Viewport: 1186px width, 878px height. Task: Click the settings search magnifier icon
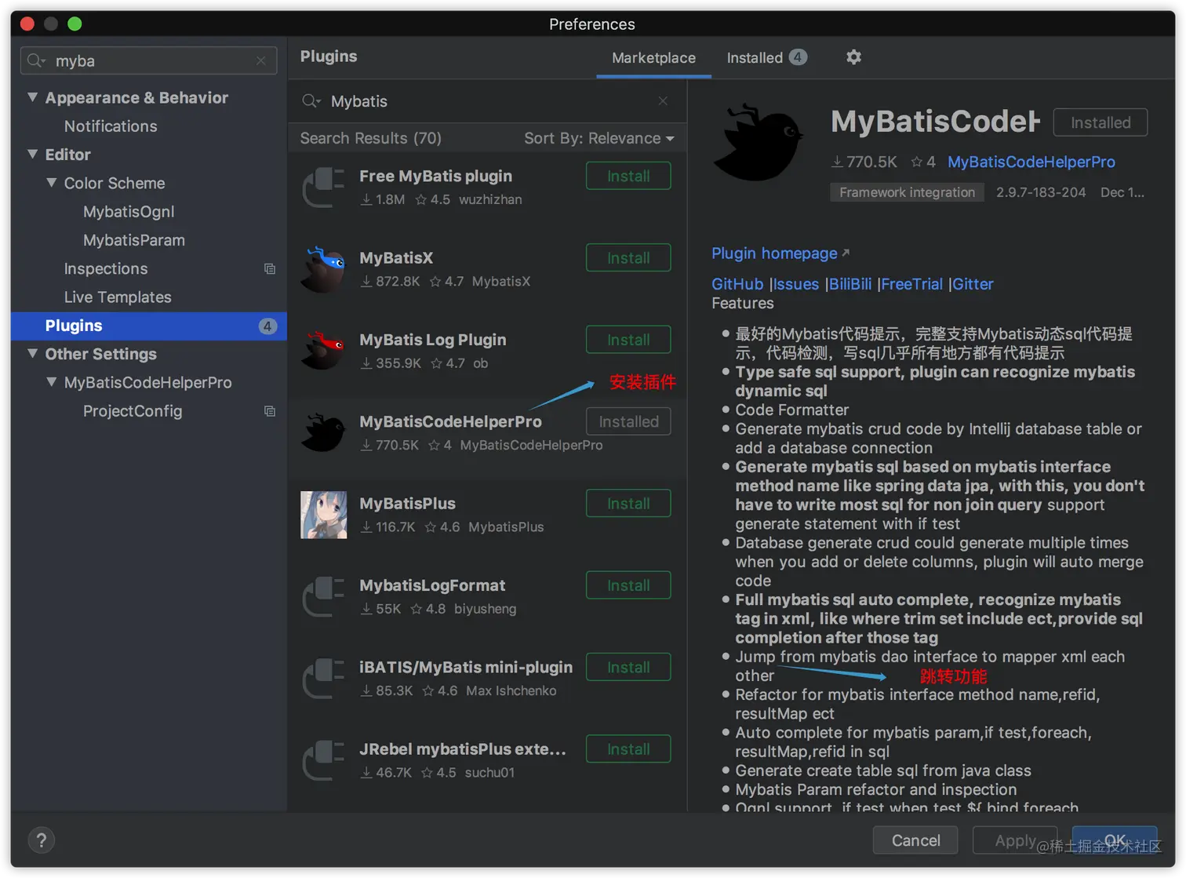point(37,61)
